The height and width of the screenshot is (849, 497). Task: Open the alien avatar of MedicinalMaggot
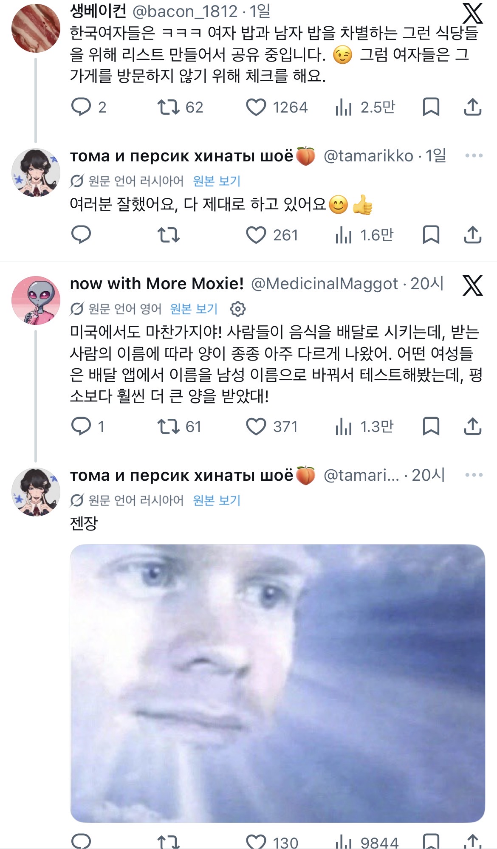[36, 300]
